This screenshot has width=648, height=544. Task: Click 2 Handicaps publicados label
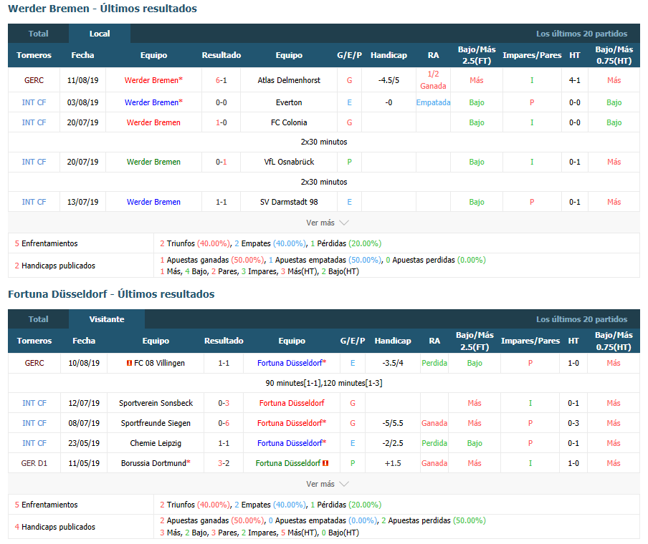point(55,266)
